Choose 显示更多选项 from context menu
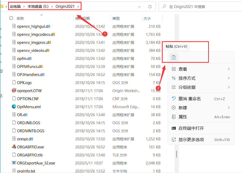 coord(201,140)
